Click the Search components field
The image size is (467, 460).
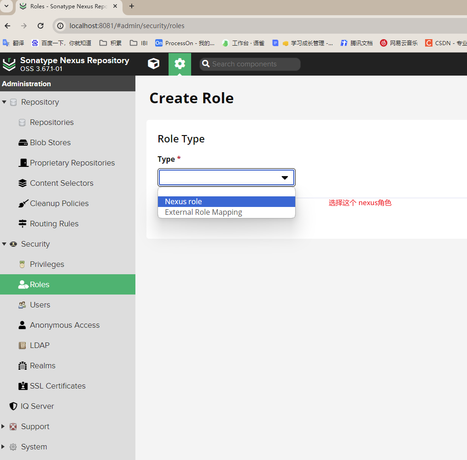tap(250, 64)
